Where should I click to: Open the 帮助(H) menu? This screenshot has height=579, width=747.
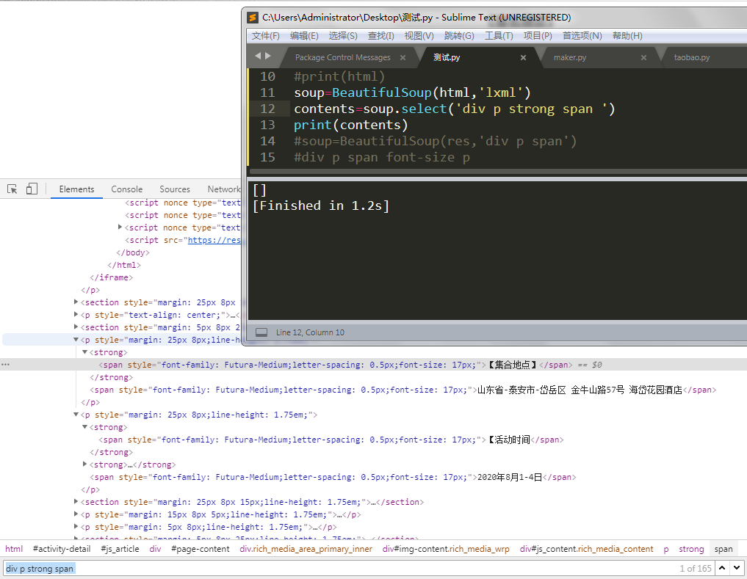[x=627, y=36]
